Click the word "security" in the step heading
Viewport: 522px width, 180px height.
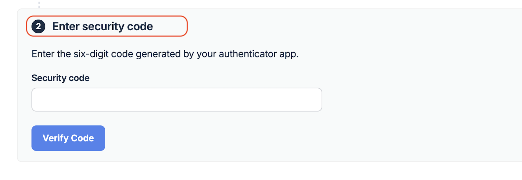tap(103, 26)
